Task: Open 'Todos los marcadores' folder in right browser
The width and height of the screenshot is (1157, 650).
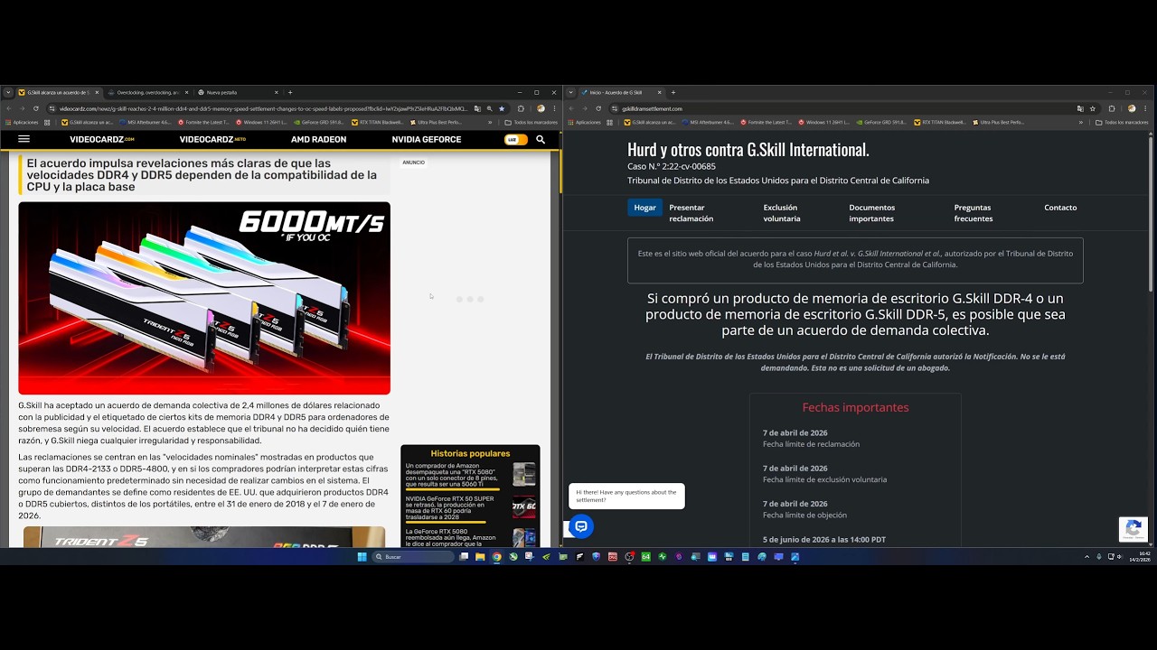Action: point(1122,122)
